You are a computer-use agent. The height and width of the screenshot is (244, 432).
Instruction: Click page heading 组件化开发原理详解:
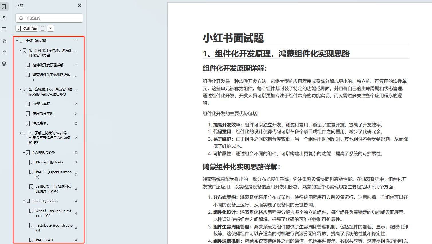click(x=235, y=69)
